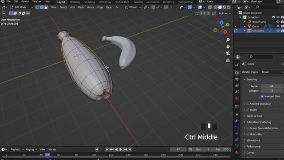Switch to the Sculpting workspace tab

(x=90, y=2)
